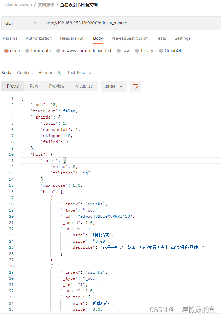
Task: Switch to Tests tab
Action: pos(161,38)
